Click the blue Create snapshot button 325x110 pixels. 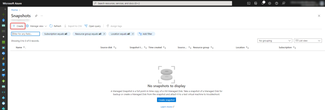pos(166,100)
